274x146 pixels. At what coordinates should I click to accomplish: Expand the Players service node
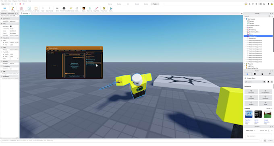(x=245, y=64)
